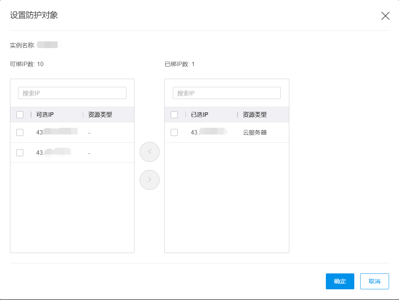Click 资源类型 header in available list

100,115
